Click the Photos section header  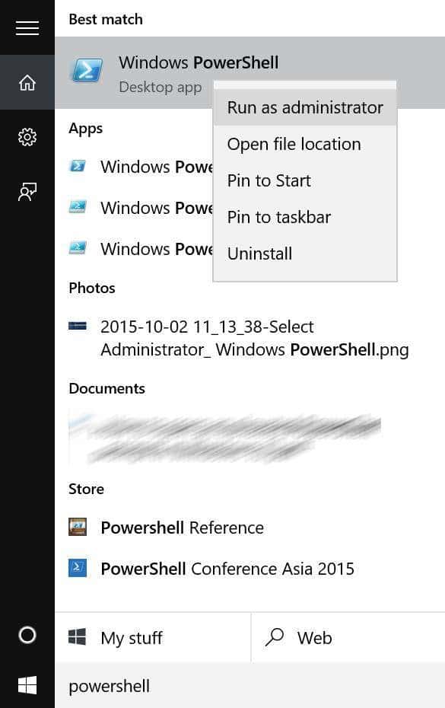point(91,288)
